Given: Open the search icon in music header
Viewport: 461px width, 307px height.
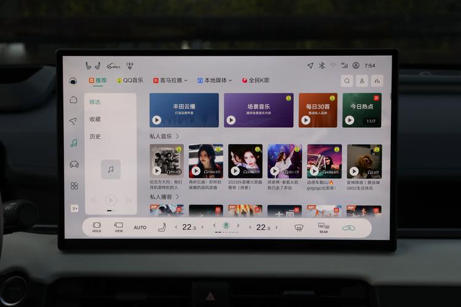Looking at the screenshot, I should click(x=347, y=80).
